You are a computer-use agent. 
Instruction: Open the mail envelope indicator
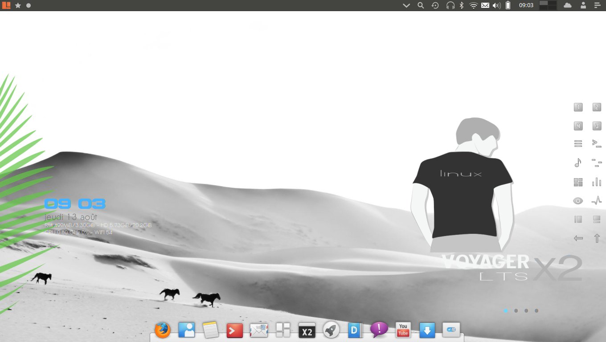coord(485,5)
